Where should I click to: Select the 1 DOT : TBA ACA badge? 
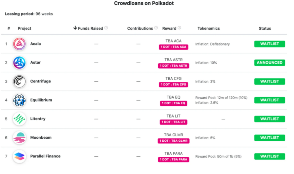pyautogui.click(x=173, y=47)
